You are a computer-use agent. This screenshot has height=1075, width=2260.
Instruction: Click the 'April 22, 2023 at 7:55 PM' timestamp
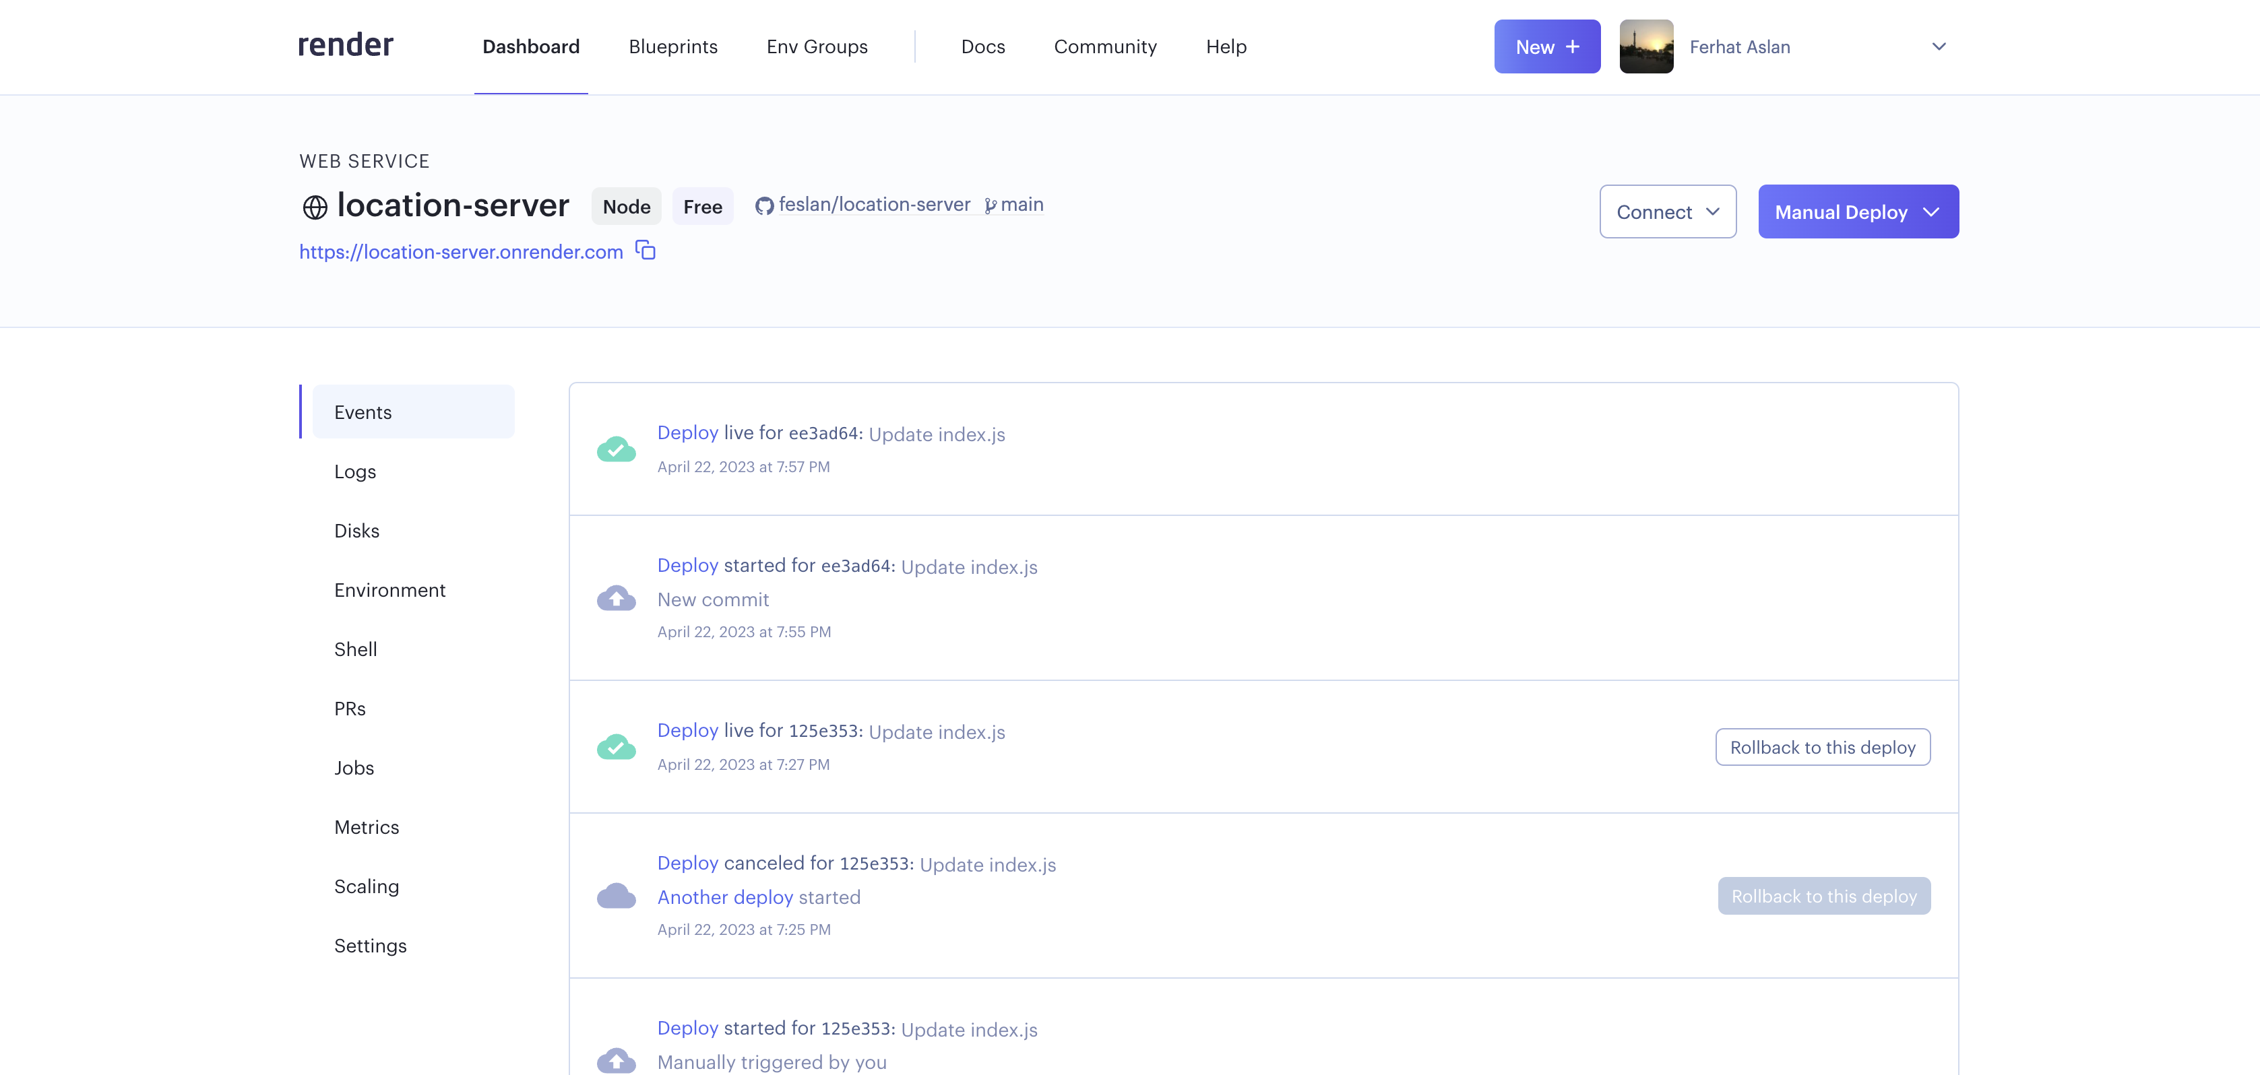click(x=744, y=631)
